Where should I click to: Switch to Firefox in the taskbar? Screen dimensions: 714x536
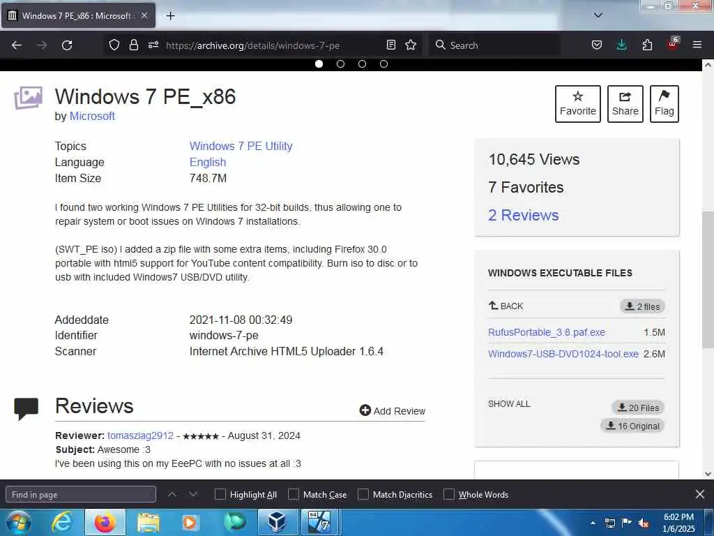click(105, 522)
